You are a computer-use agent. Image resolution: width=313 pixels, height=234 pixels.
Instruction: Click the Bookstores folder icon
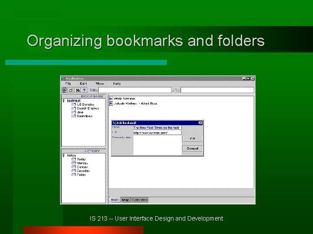tap(73, 116)
